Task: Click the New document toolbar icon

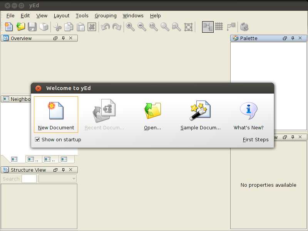Action: [9, 27]
